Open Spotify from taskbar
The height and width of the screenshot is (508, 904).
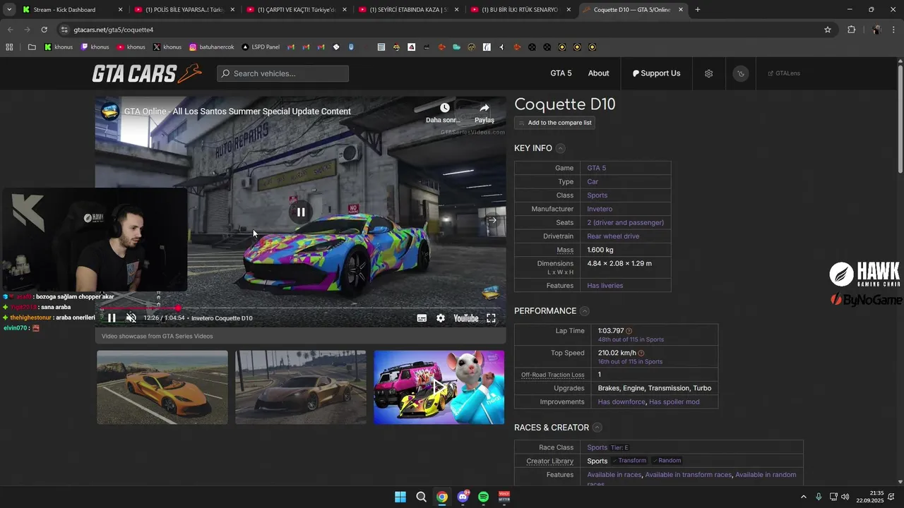point(483,497)
